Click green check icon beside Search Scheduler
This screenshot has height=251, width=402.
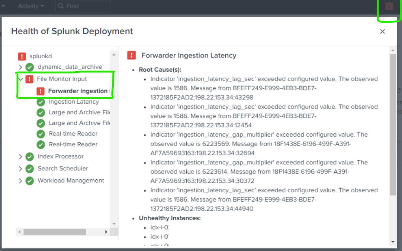(x=30, y=169)
